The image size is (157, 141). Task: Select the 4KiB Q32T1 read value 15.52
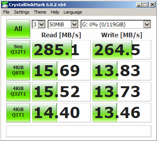[61, 92]
